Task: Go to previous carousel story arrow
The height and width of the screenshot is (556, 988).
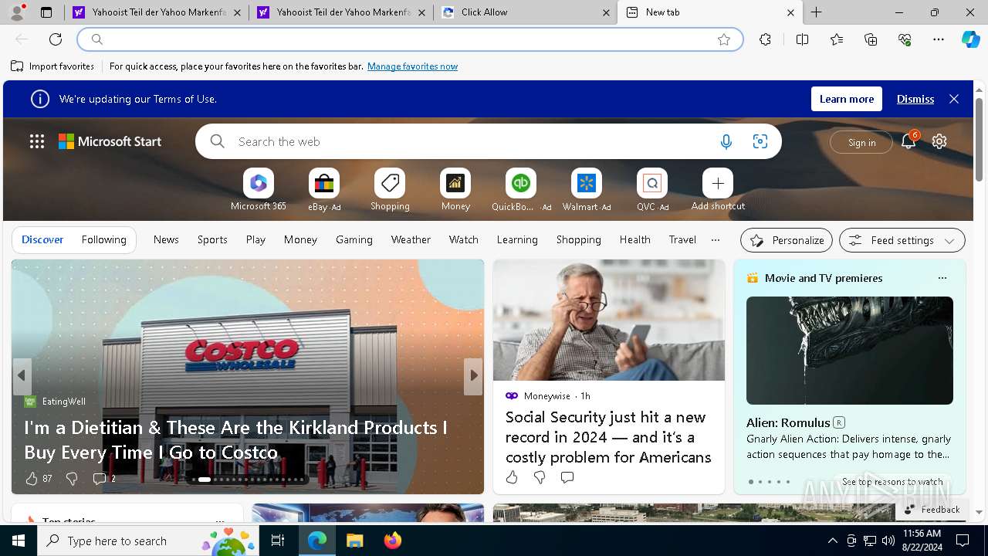Action: 22,376
